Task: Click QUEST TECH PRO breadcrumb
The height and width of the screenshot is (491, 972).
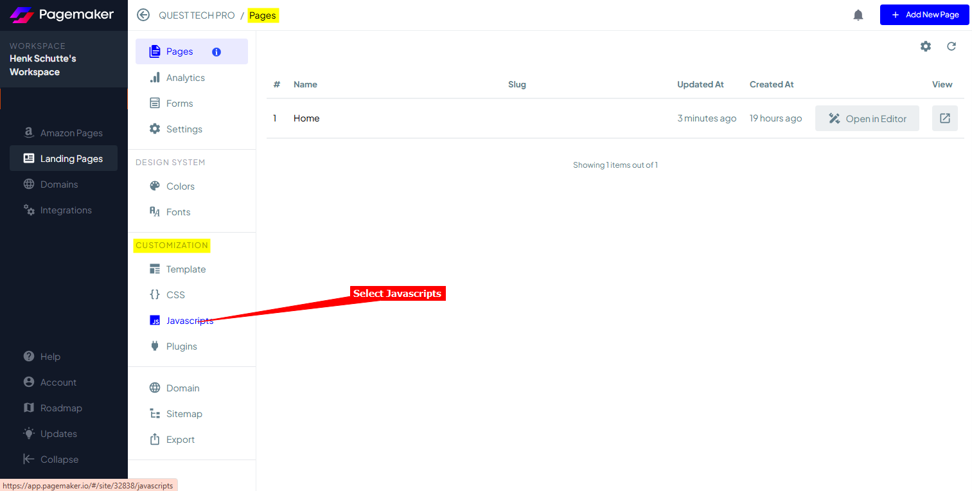Action: pos(197,15)
